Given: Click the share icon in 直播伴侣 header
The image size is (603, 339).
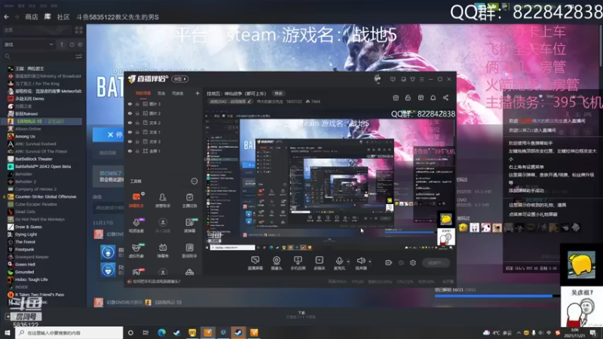Looking at the screenshot, I should (445, 98).
